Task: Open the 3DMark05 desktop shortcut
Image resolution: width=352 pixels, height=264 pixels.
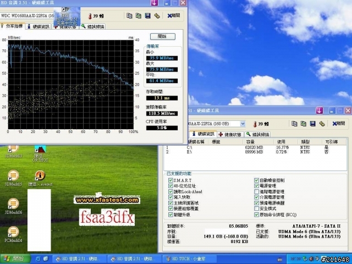Action: 13,178
